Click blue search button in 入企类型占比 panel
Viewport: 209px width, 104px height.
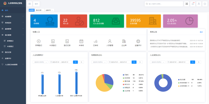[x=193, y=62]
